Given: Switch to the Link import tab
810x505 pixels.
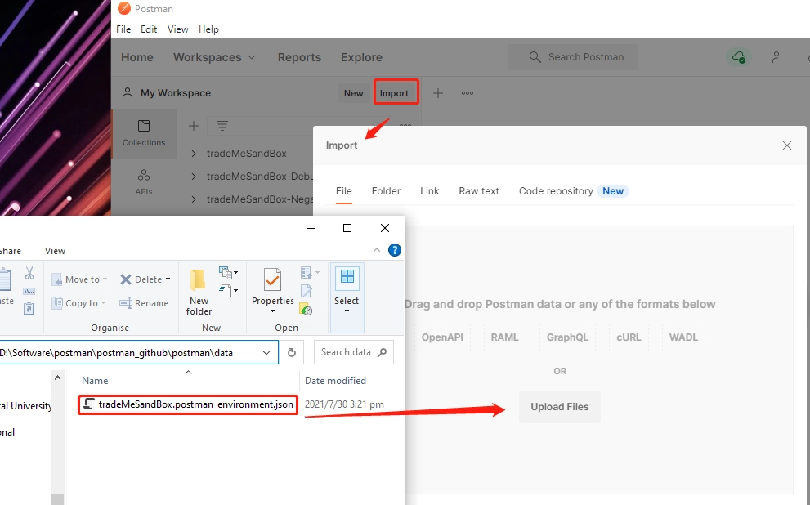Looking at the screenshot, I should pos(429,191).
